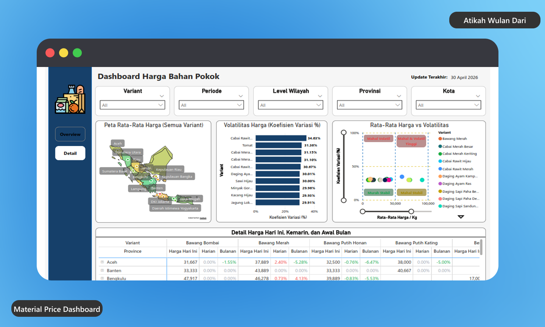
Task: Select the Aceh label on map
Action: [x=118, y=143]
